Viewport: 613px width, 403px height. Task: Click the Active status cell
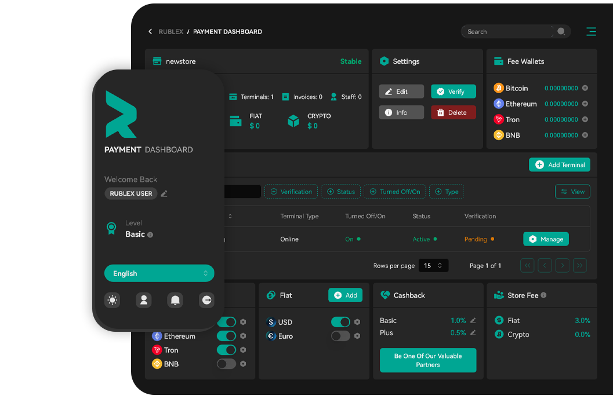coord(425,239)
